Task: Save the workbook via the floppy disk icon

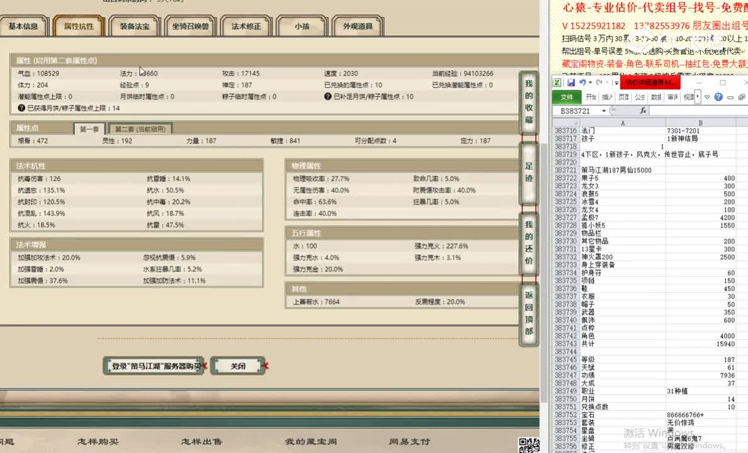Action: [570, 82]
